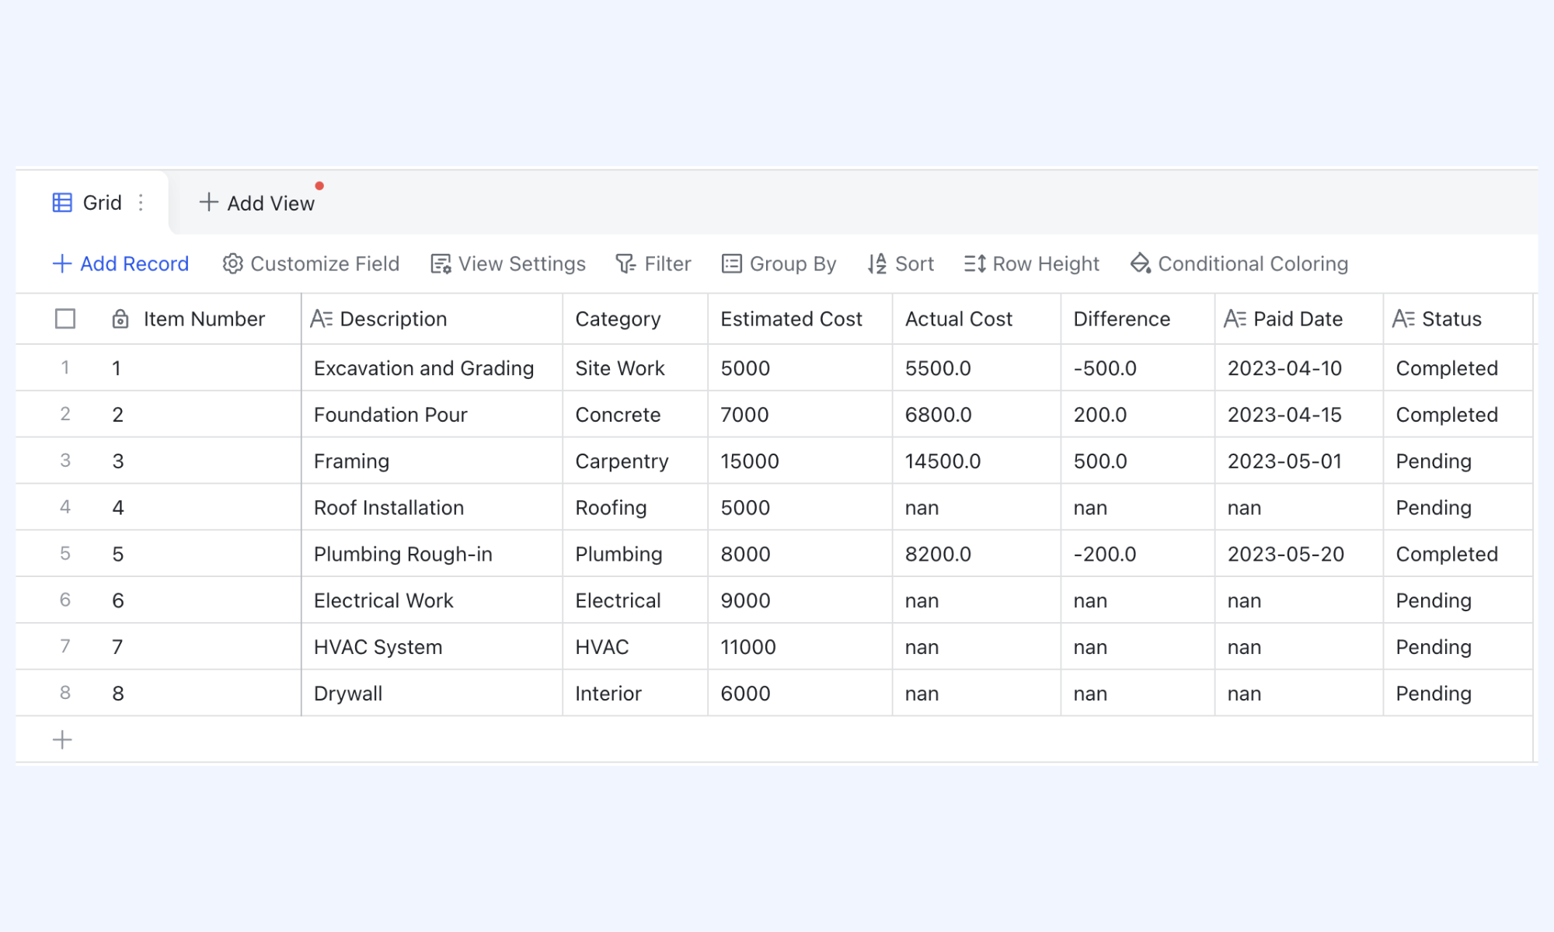Open Conditional Coloring paint bucket icon
Viewport: 1554px width, 932px height.
pos(1141,264)
